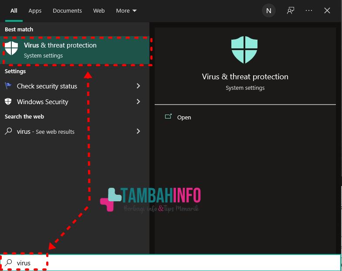Select the Windows Security setting

(x=75, y=102)
